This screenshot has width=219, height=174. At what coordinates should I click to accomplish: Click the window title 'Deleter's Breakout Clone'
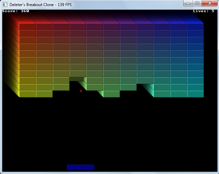click(x=30, y=4)
